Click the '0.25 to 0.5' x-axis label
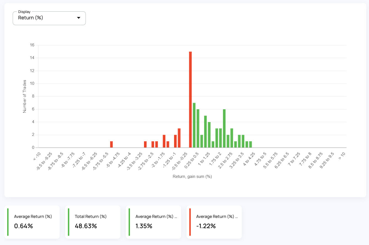Image resolution: width=369 pixels, height=245 pixels. (192, 160)
